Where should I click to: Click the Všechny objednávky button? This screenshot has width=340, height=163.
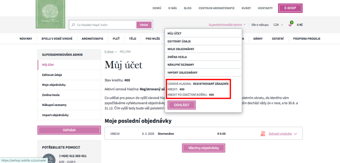point(204,148)
